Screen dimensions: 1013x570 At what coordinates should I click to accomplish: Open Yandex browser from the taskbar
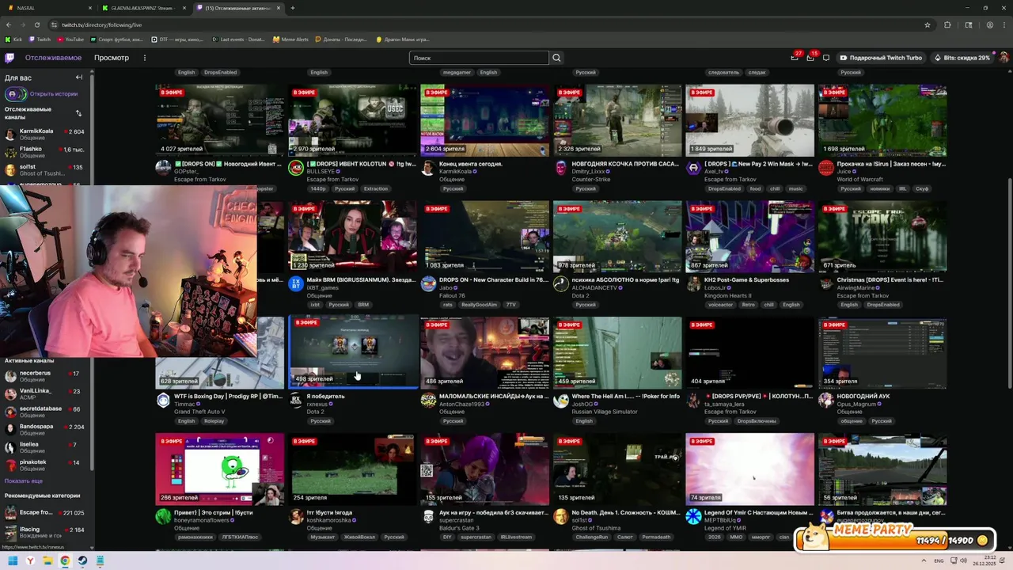(30, 561)
